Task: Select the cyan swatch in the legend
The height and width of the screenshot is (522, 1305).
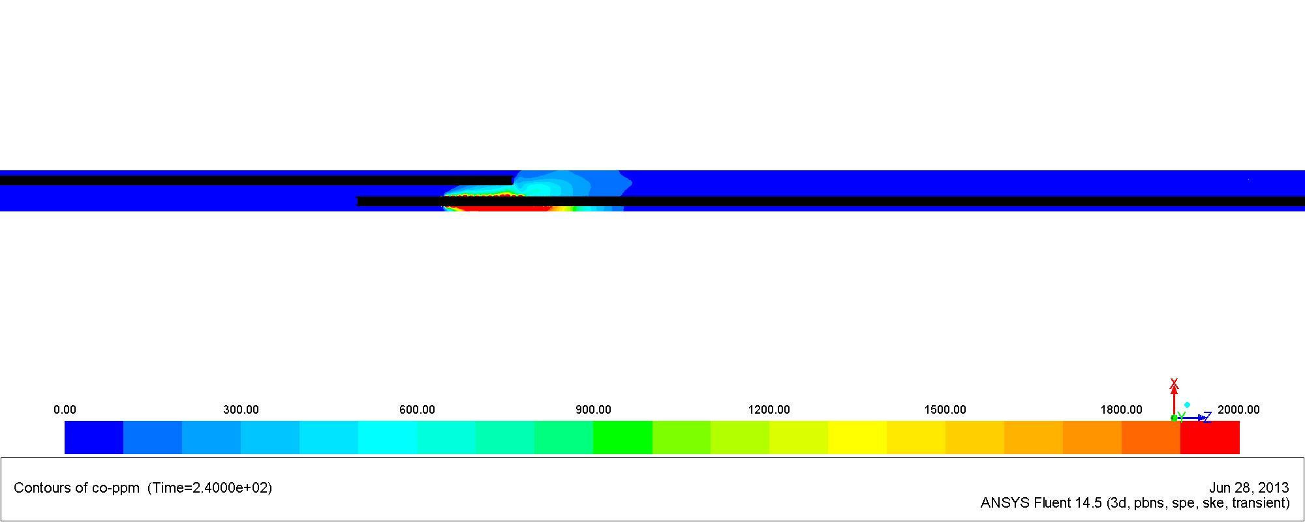Action: pyautogui.click(x=388, y=437)
